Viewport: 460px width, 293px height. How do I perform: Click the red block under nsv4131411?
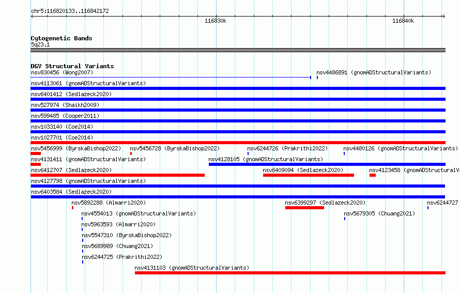tap(36, 164)
